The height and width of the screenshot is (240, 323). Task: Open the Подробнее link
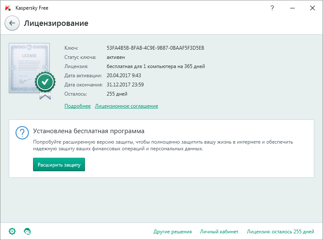tap(77, 106)
